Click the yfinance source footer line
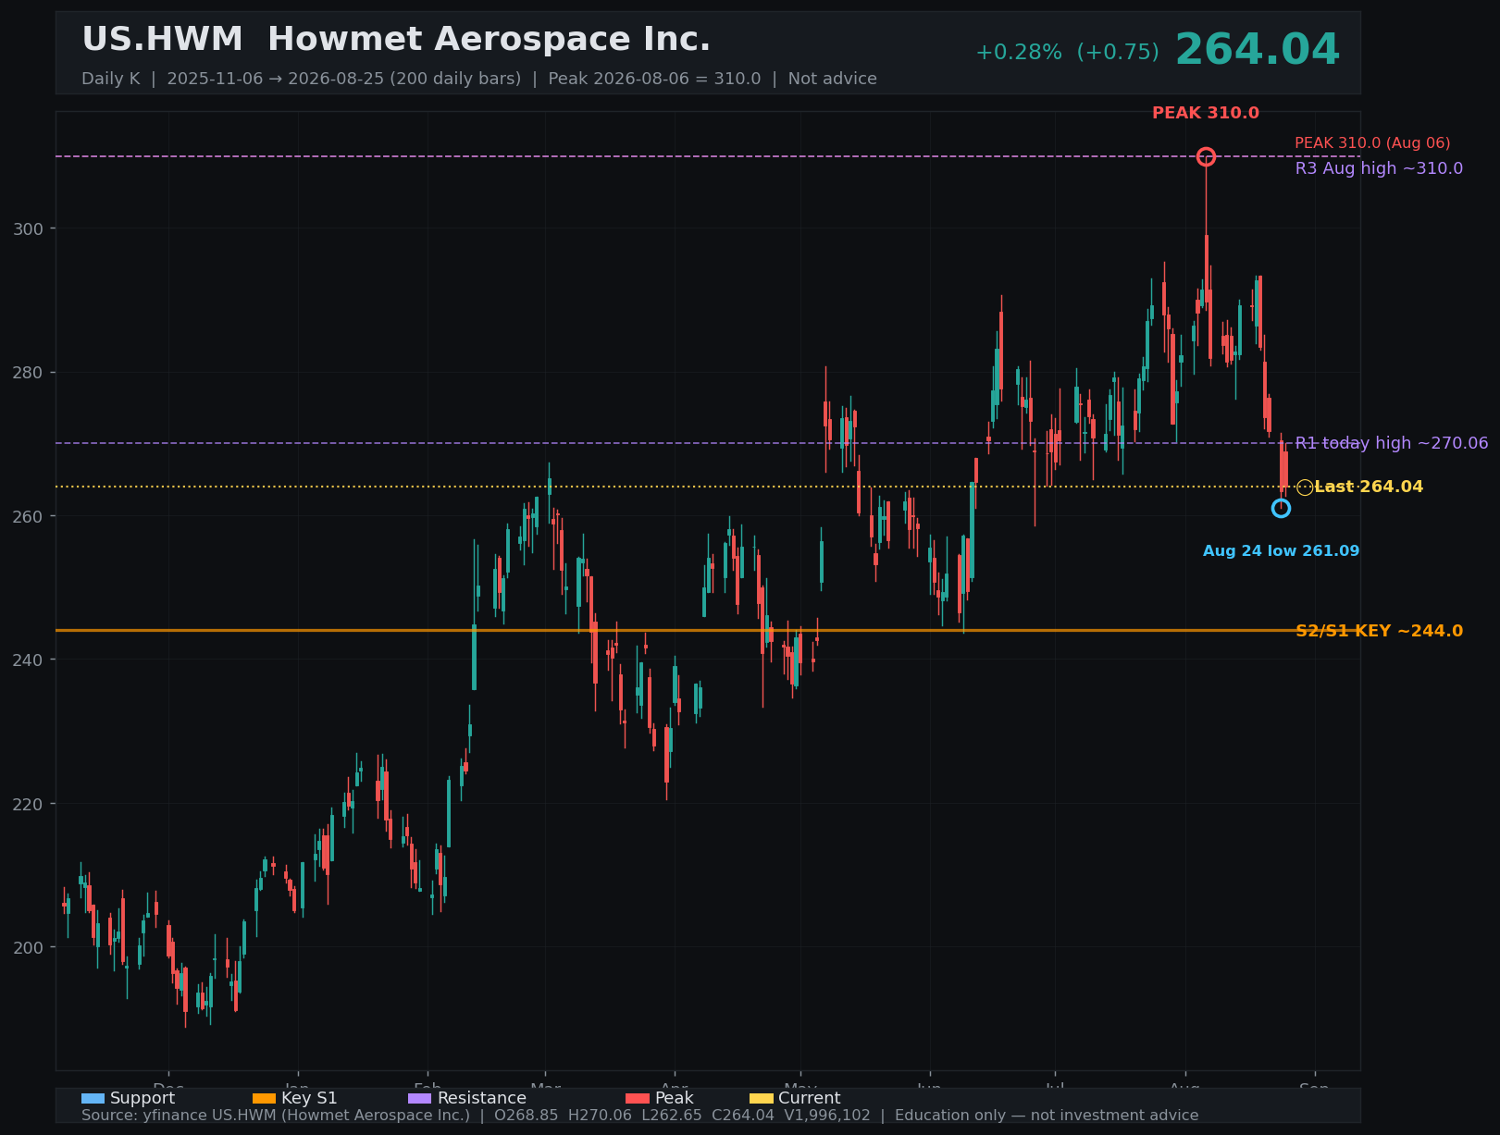This screenshot has width=1500, height=1135. [639, 1116]
